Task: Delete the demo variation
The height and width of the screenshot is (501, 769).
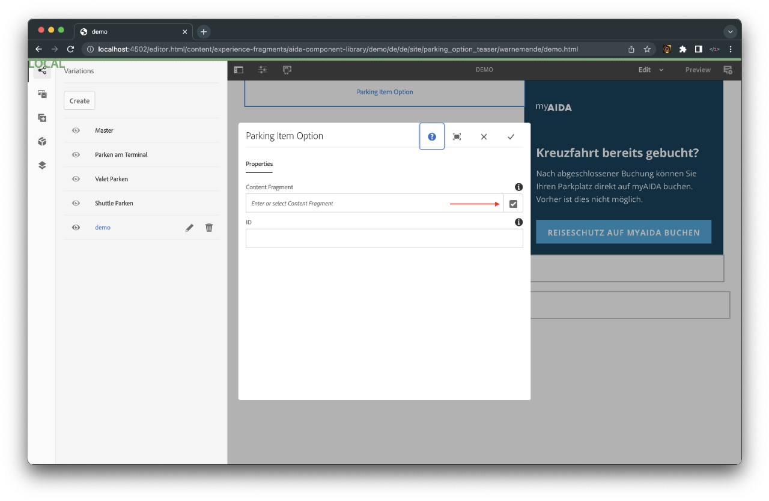Action: 209,228
